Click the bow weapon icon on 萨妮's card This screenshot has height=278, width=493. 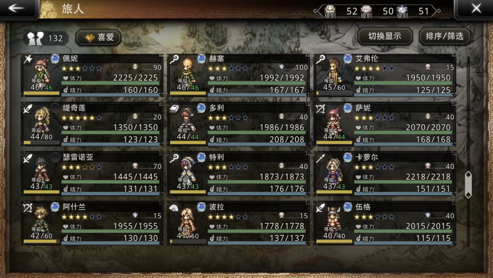pos(320,109)
